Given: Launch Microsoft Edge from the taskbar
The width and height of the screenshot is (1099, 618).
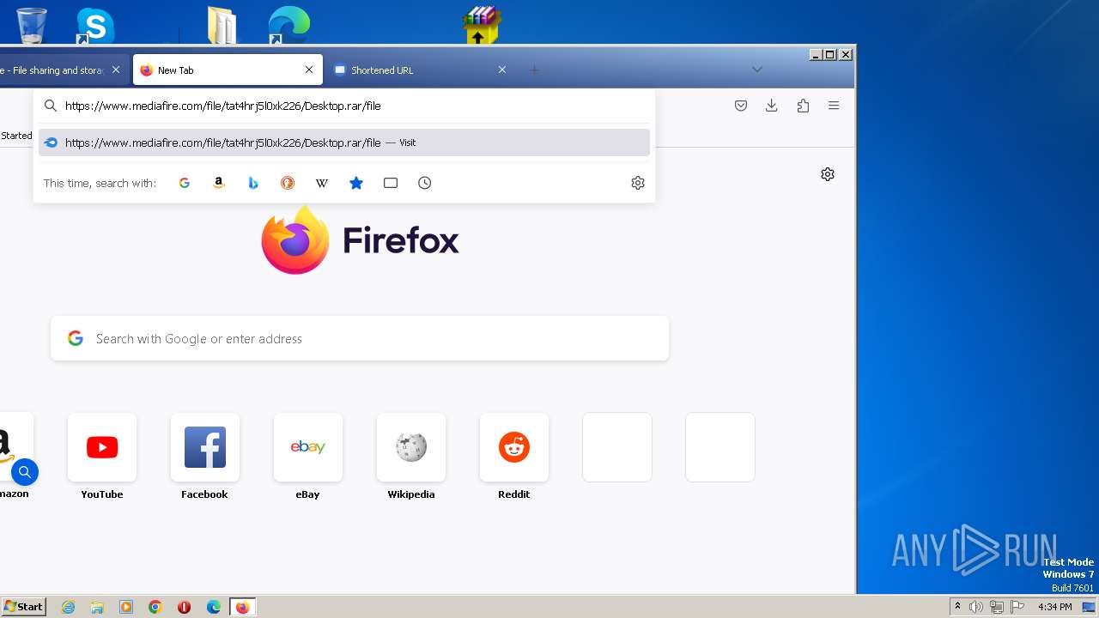Looking at the screenshot, I should pos(214,607).
